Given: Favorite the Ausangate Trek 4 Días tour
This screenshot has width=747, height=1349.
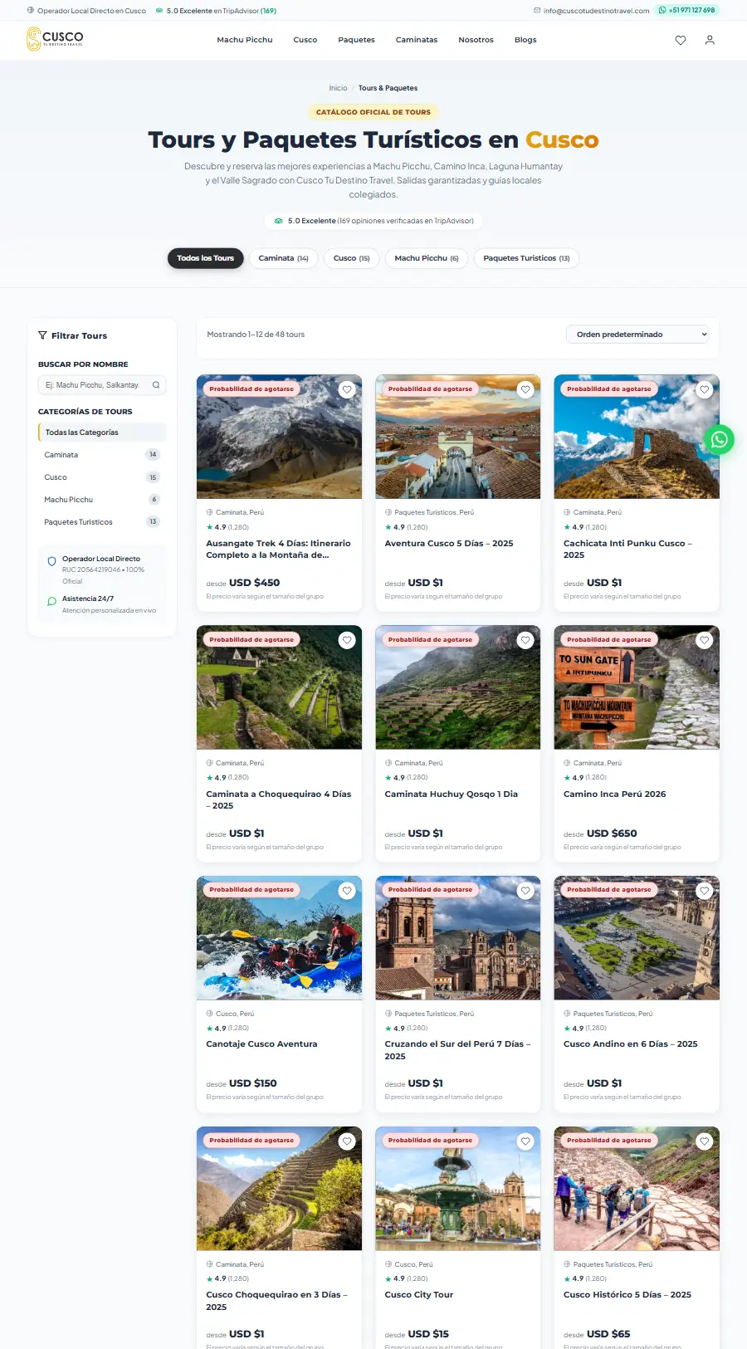Looking at the screenshot, I should point(347,389).
